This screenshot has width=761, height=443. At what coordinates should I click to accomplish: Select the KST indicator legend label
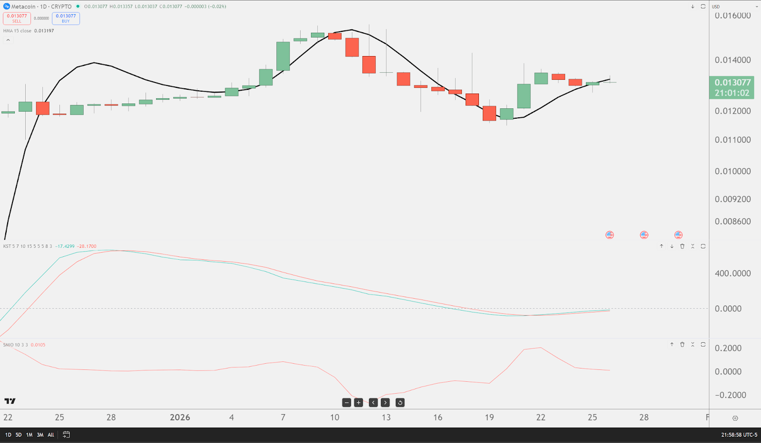coord(28,246)
